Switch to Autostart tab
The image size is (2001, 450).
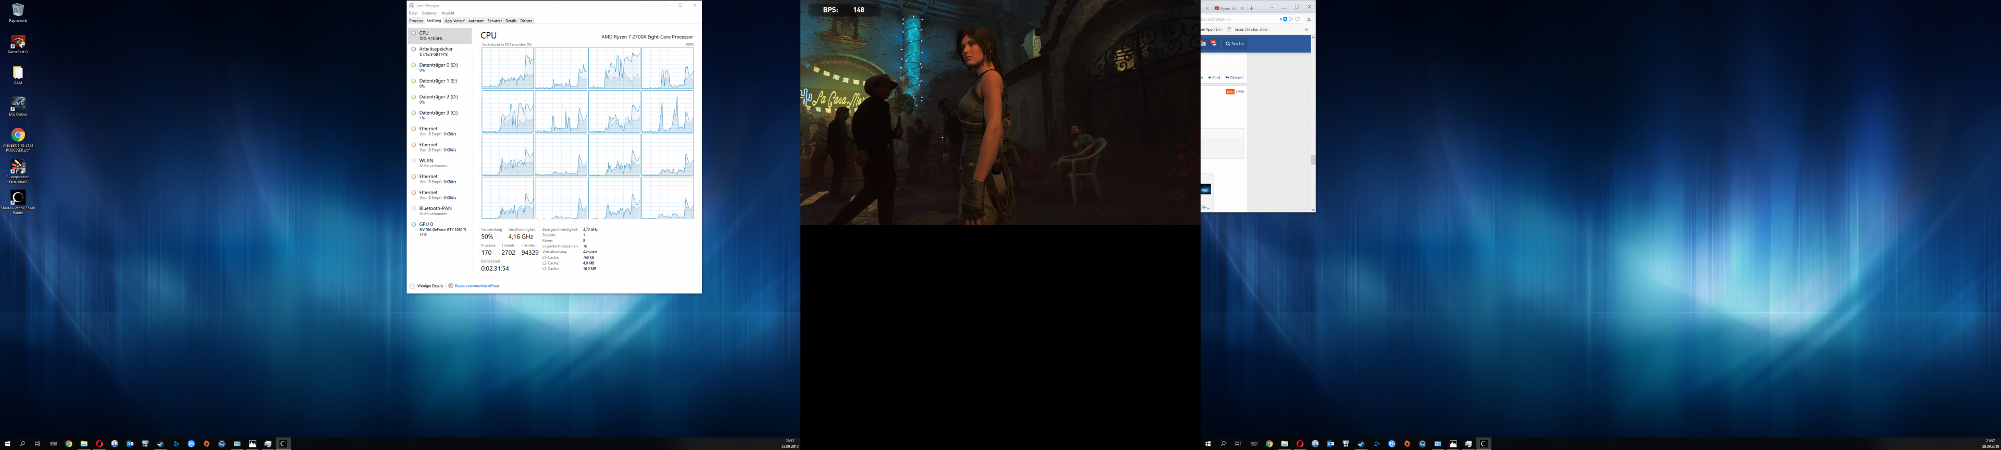point(476,21)
